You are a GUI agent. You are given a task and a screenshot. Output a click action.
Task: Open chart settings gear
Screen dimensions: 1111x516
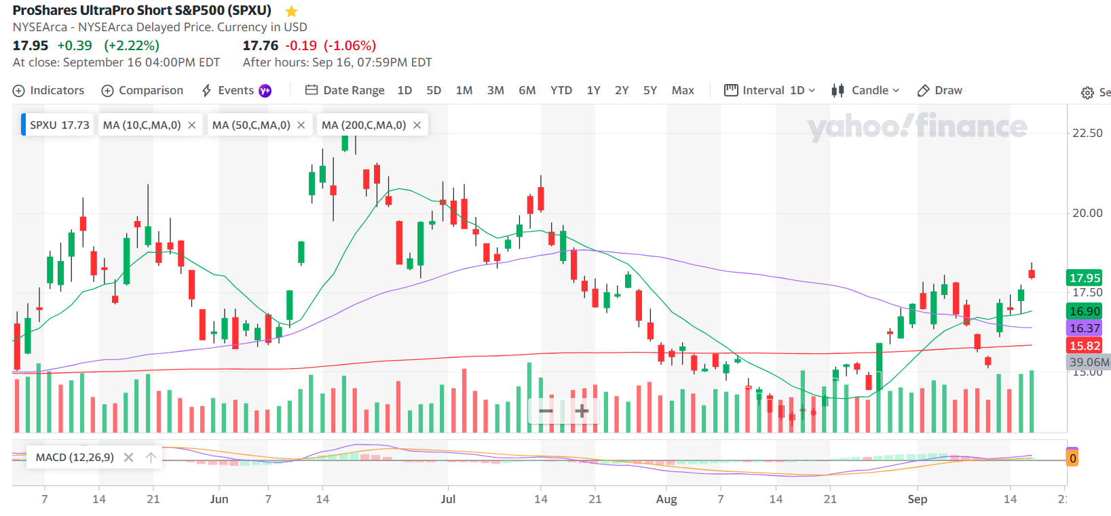1087,93
